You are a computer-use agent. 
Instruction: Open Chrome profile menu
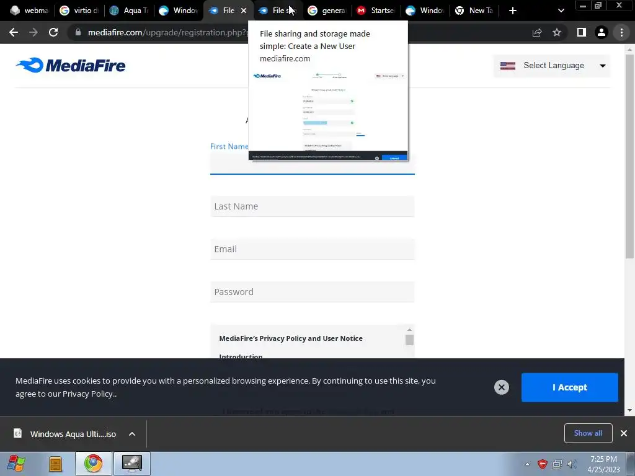point(602,32)
